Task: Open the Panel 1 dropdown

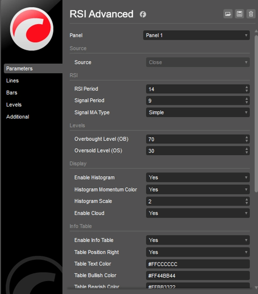Action: click(197, 35)
